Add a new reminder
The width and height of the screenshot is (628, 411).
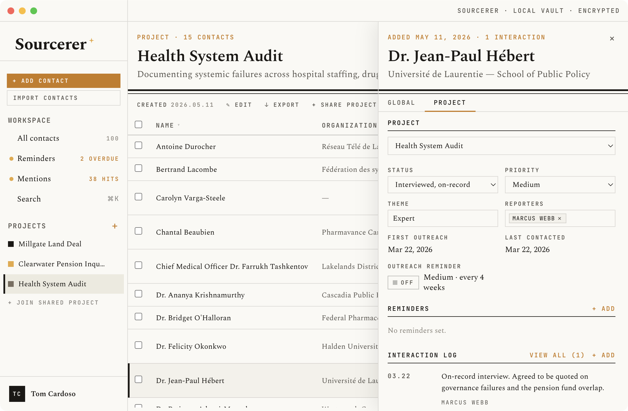point(604,309)
